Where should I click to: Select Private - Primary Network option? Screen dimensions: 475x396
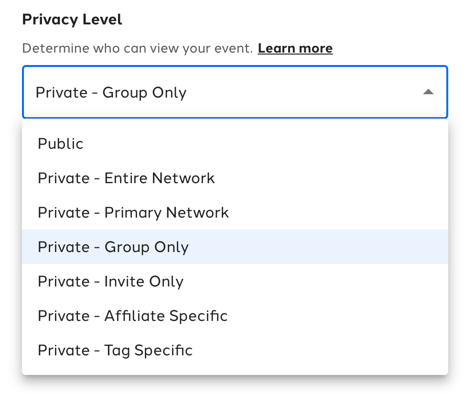pos(133,213)
